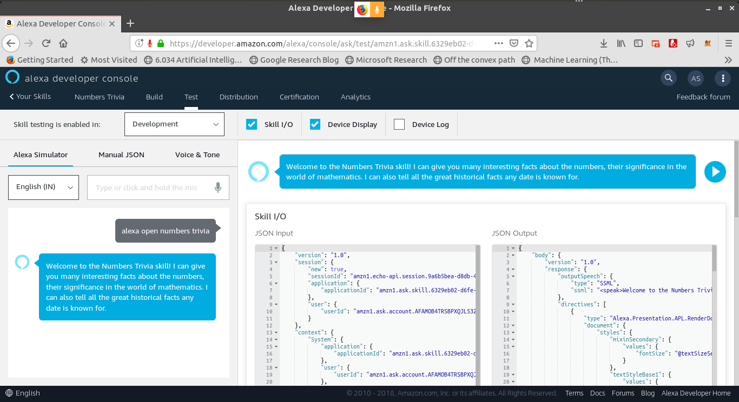Open the Development skill testing dropdown
739x402 pixels.
click(x=174, y=124)
